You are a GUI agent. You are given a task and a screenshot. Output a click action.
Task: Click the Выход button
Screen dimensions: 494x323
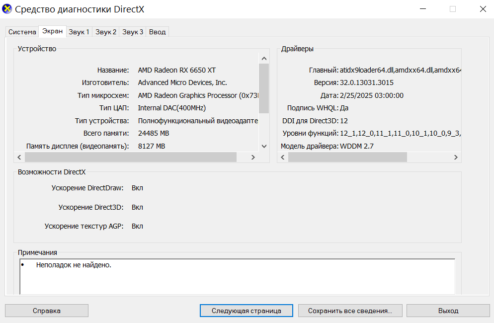tap(448, 311)
